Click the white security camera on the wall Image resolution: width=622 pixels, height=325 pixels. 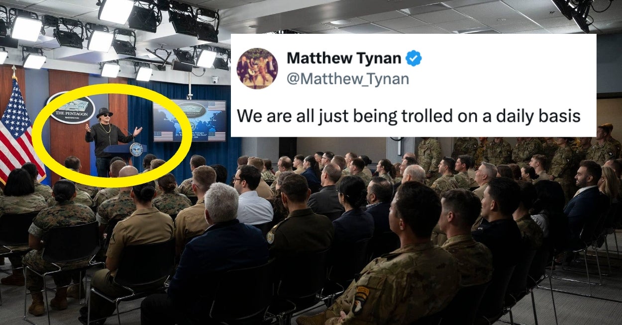[215, 80]
